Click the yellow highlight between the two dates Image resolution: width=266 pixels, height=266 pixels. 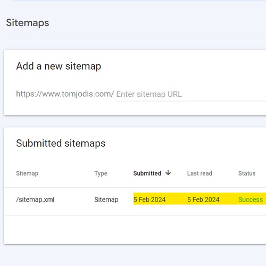click(x=177, y=198)
